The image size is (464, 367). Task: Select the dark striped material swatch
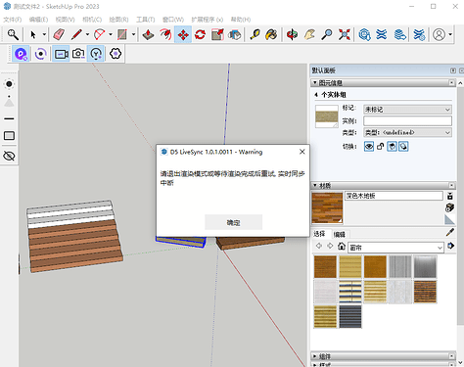[350, 316]
